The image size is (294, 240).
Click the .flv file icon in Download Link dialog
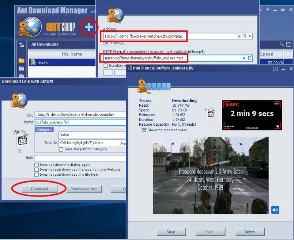coord(22,138)
